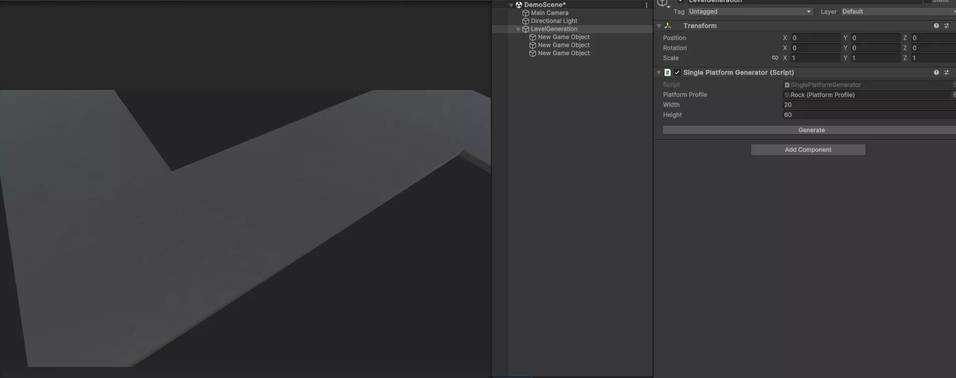Click the Scale X input field
Viewport: 956px width, 378px height.
[x=815, y=58]
